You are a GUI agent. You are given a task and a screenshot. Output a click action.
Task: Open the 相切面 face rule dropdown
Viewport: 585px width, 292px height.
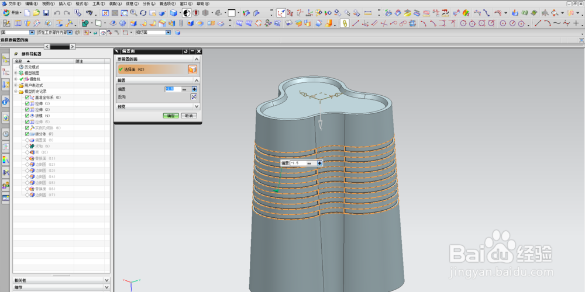coord(168,32)
